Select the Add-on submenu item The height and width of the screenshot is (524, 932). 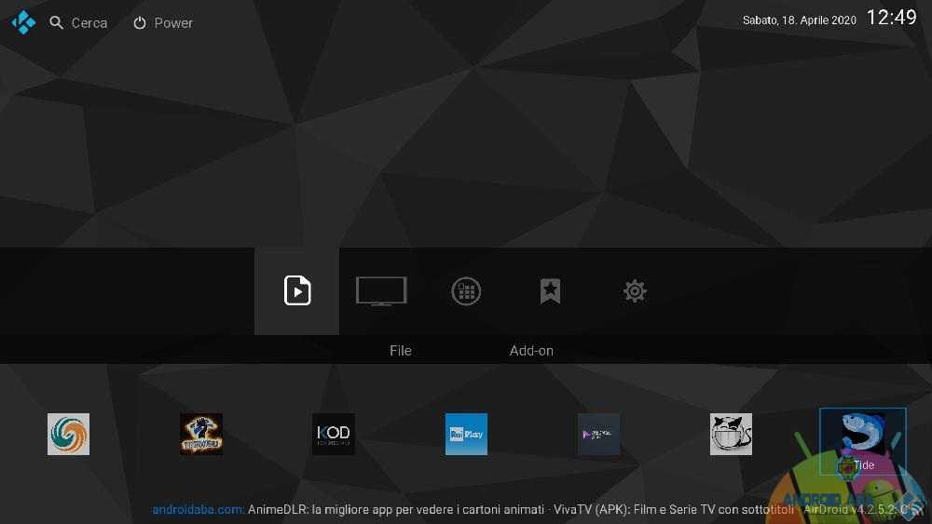coord(531,351)
